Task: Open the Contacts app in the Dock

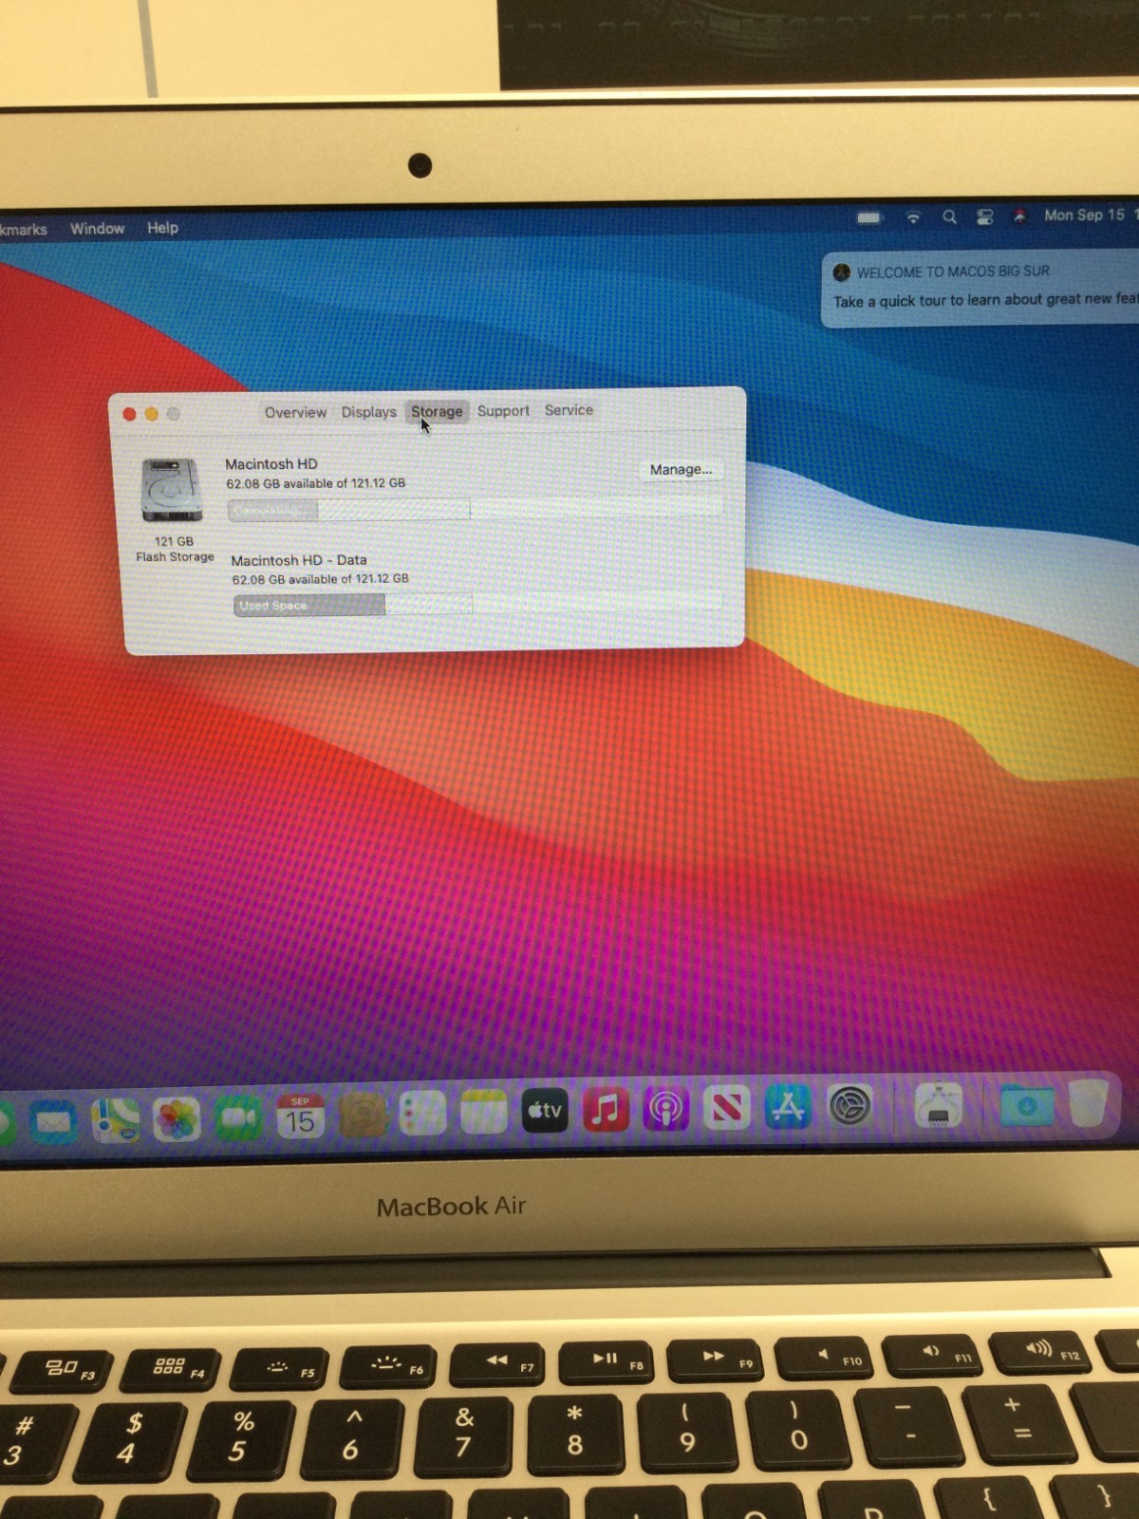Action: tap(363, 1115)
